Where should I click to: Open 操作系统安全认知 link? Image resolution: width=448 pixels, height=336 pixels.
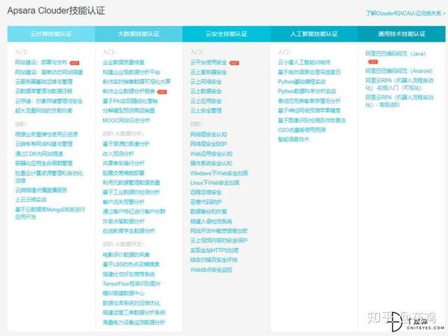click(211, 163)
